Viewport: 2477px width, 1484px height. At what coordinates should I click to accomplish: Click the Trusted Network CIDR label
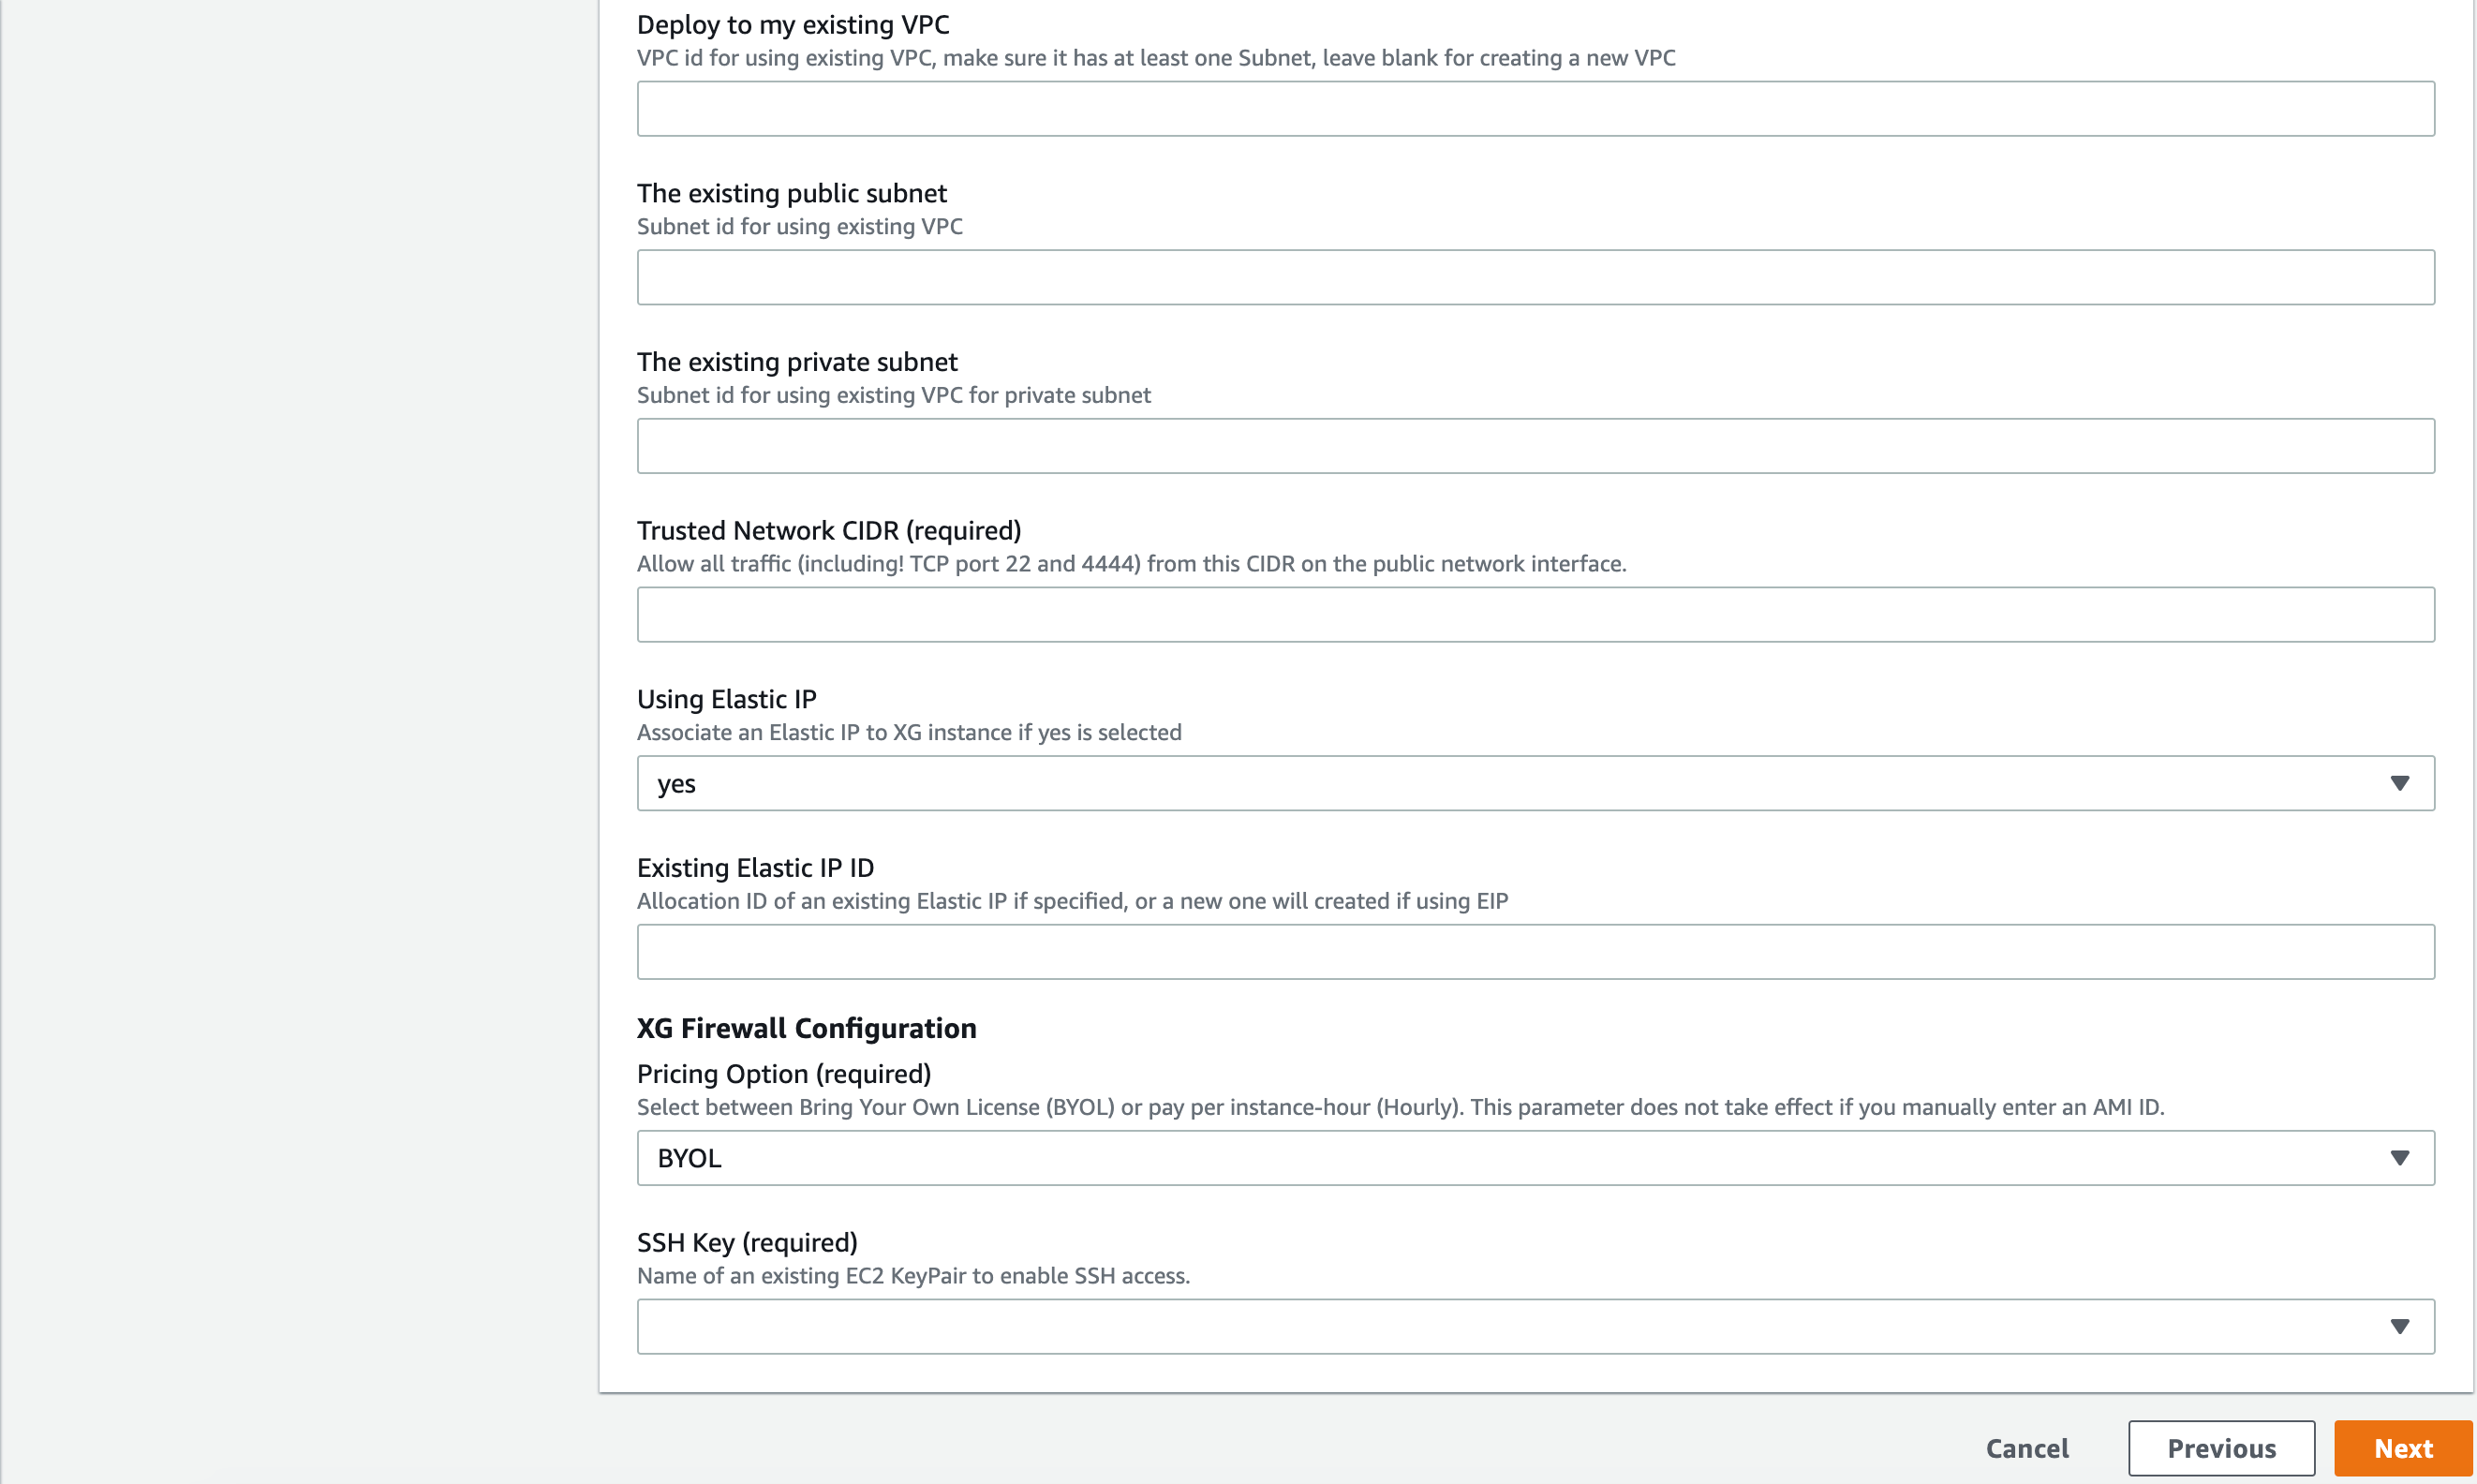click(828, 530)
